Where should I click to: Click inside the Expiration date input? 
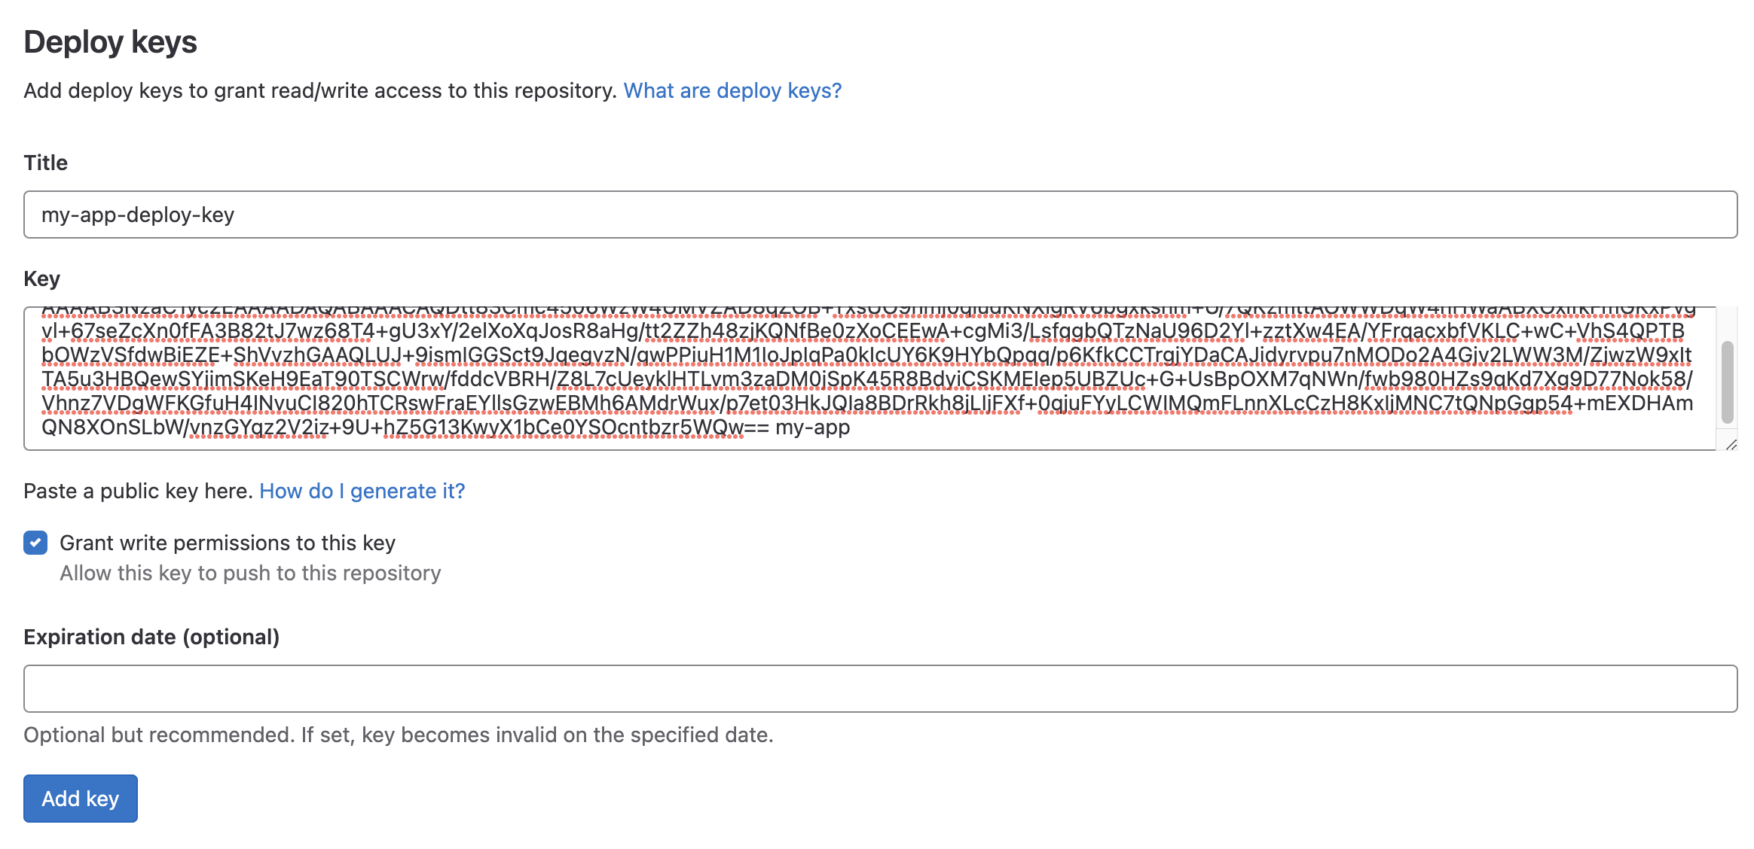879,689
